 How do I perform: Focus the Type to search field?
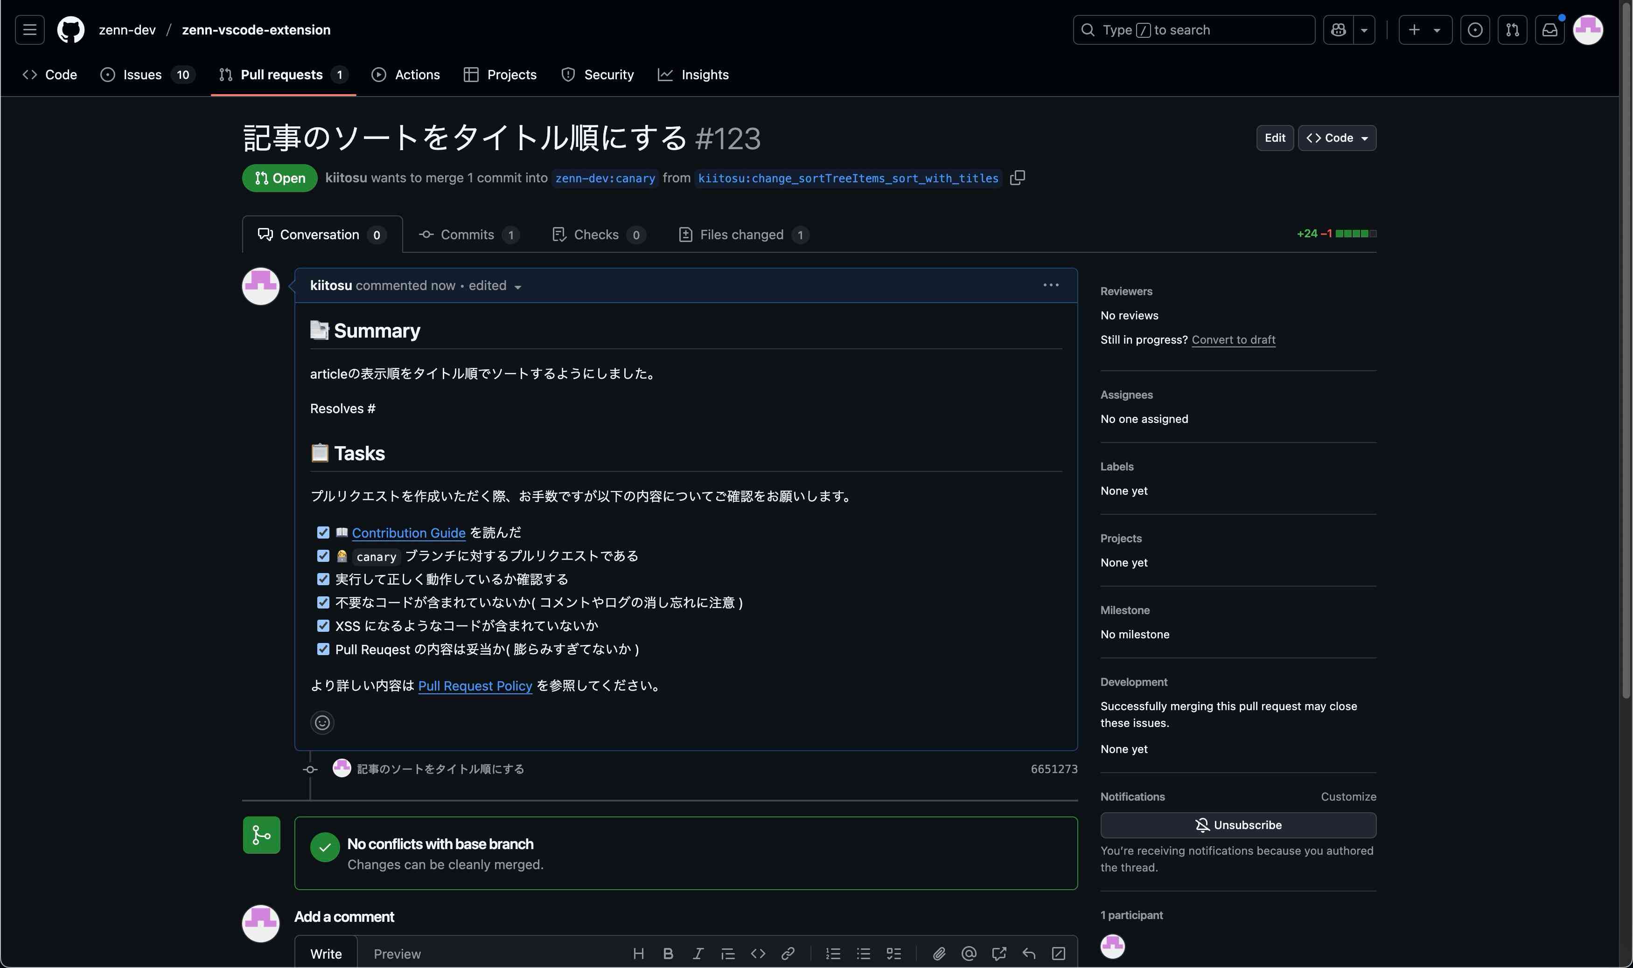click(1194, 30)
